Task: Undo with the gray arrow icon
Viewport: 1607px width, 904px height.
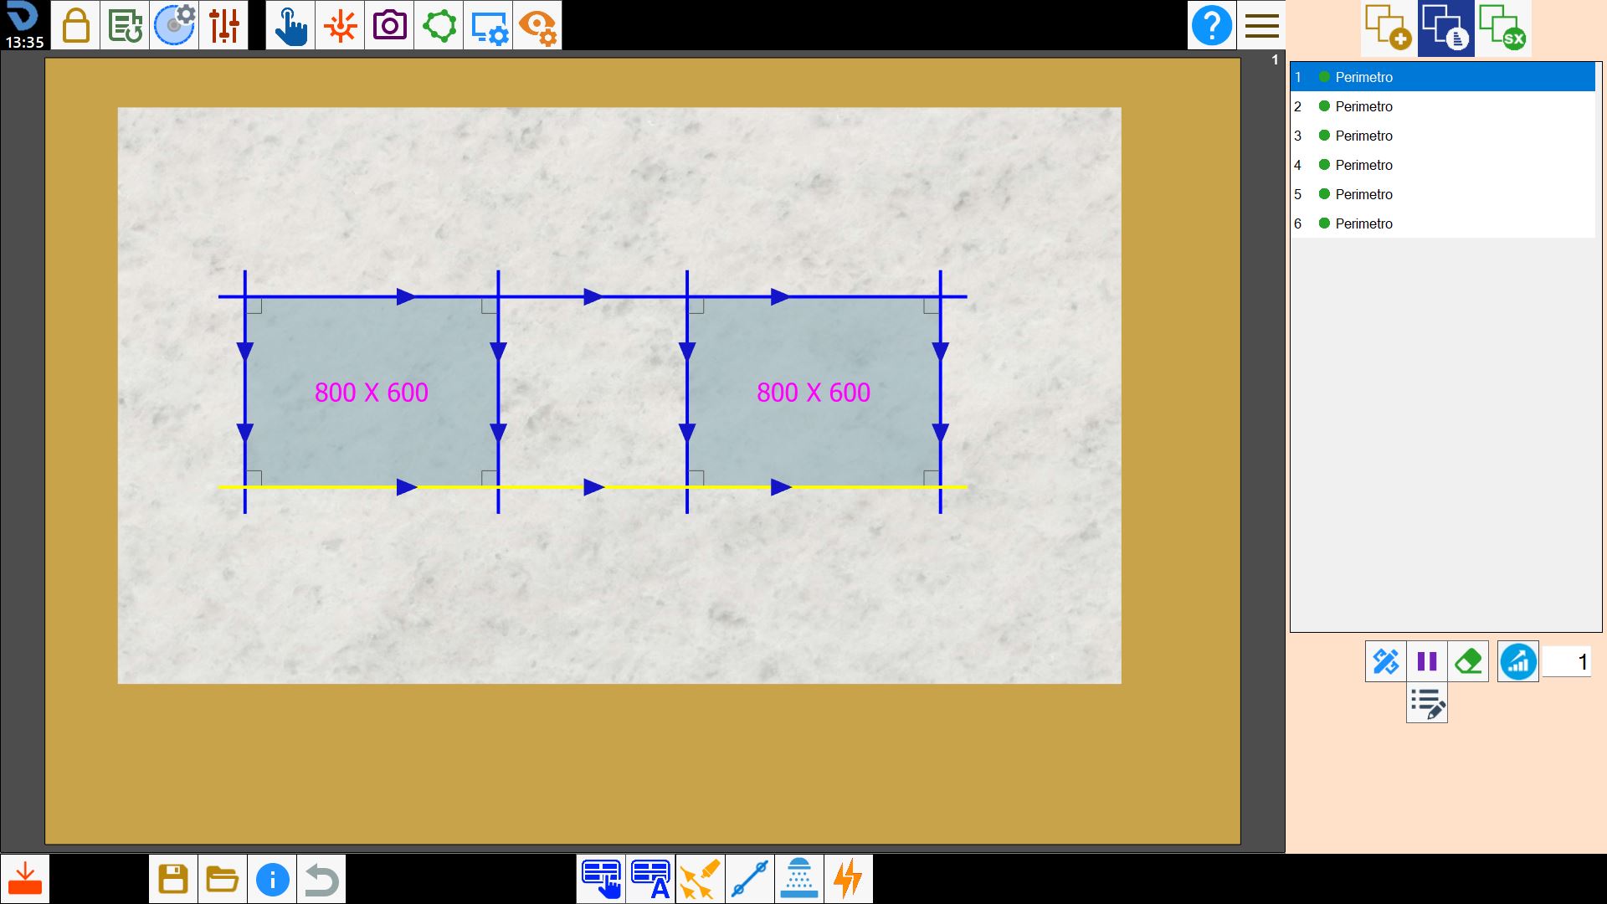Action: pos(321,879)
